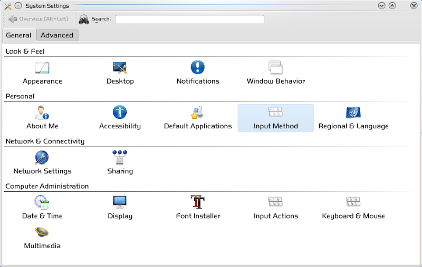The height and width of the screenshot is (267, 422).
Task: Open Window Behavior settings
Action: 276,68
